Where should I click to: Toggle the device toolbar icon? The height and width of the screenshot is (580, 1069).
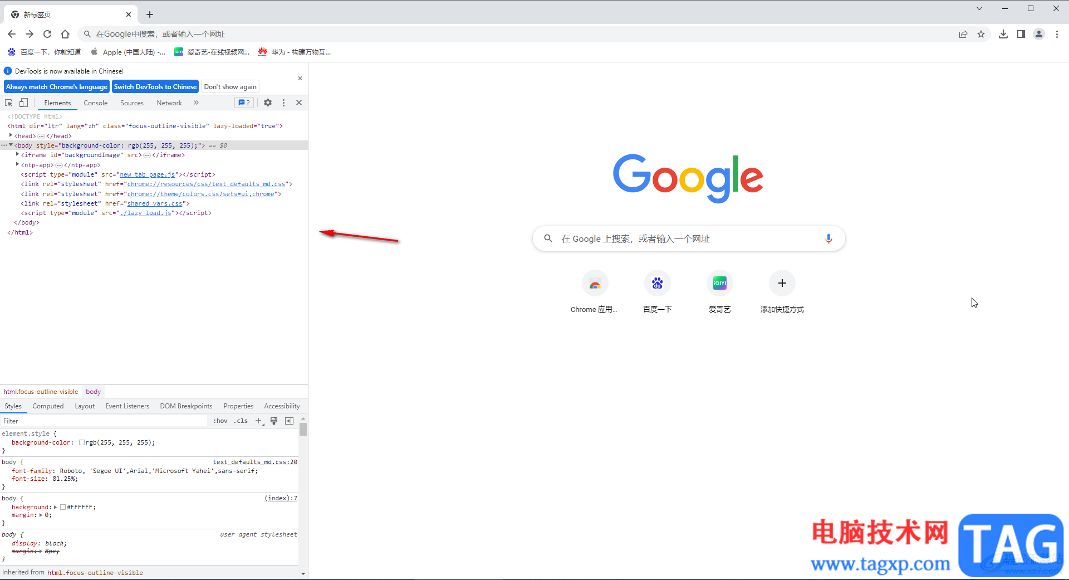click(x=23, y=103)
